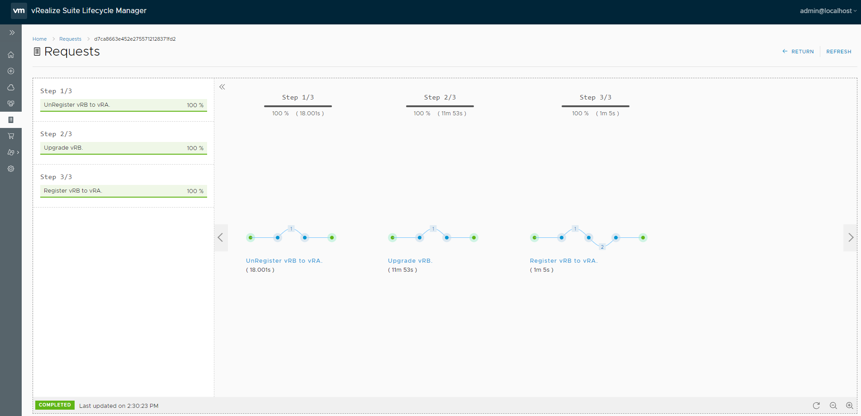Click branch label 1 in Upgrade vRB flow

[433, 229]
